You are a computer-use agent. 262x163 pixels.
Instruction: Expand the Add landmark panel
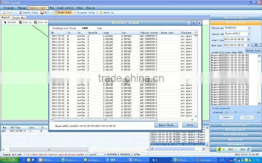(x=235, y=144)
